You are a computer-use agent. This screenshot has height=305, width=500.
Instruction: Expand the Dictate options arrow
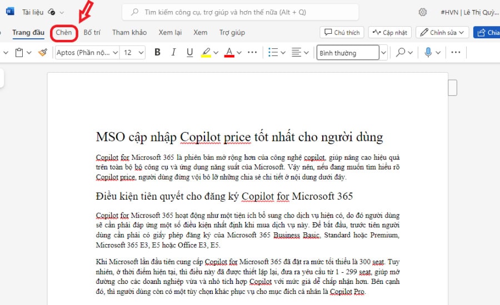(x=438, y=53)
